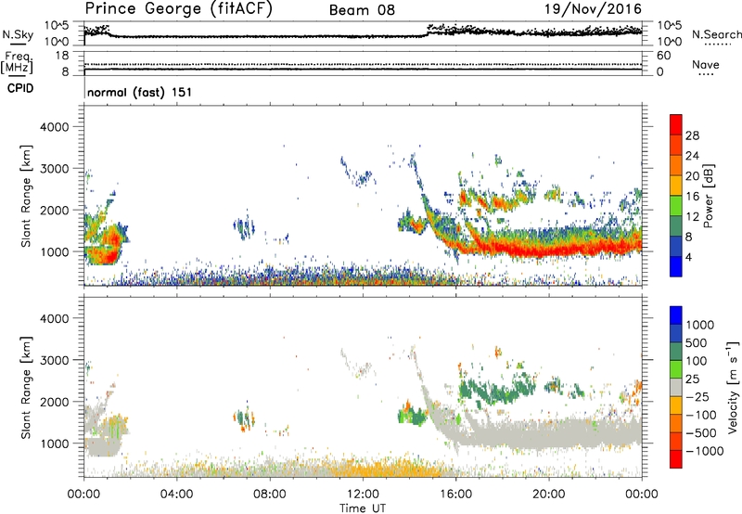Pick the orange power segment between 20 and 24
This screenshot has height=514, width=742.
676,166
